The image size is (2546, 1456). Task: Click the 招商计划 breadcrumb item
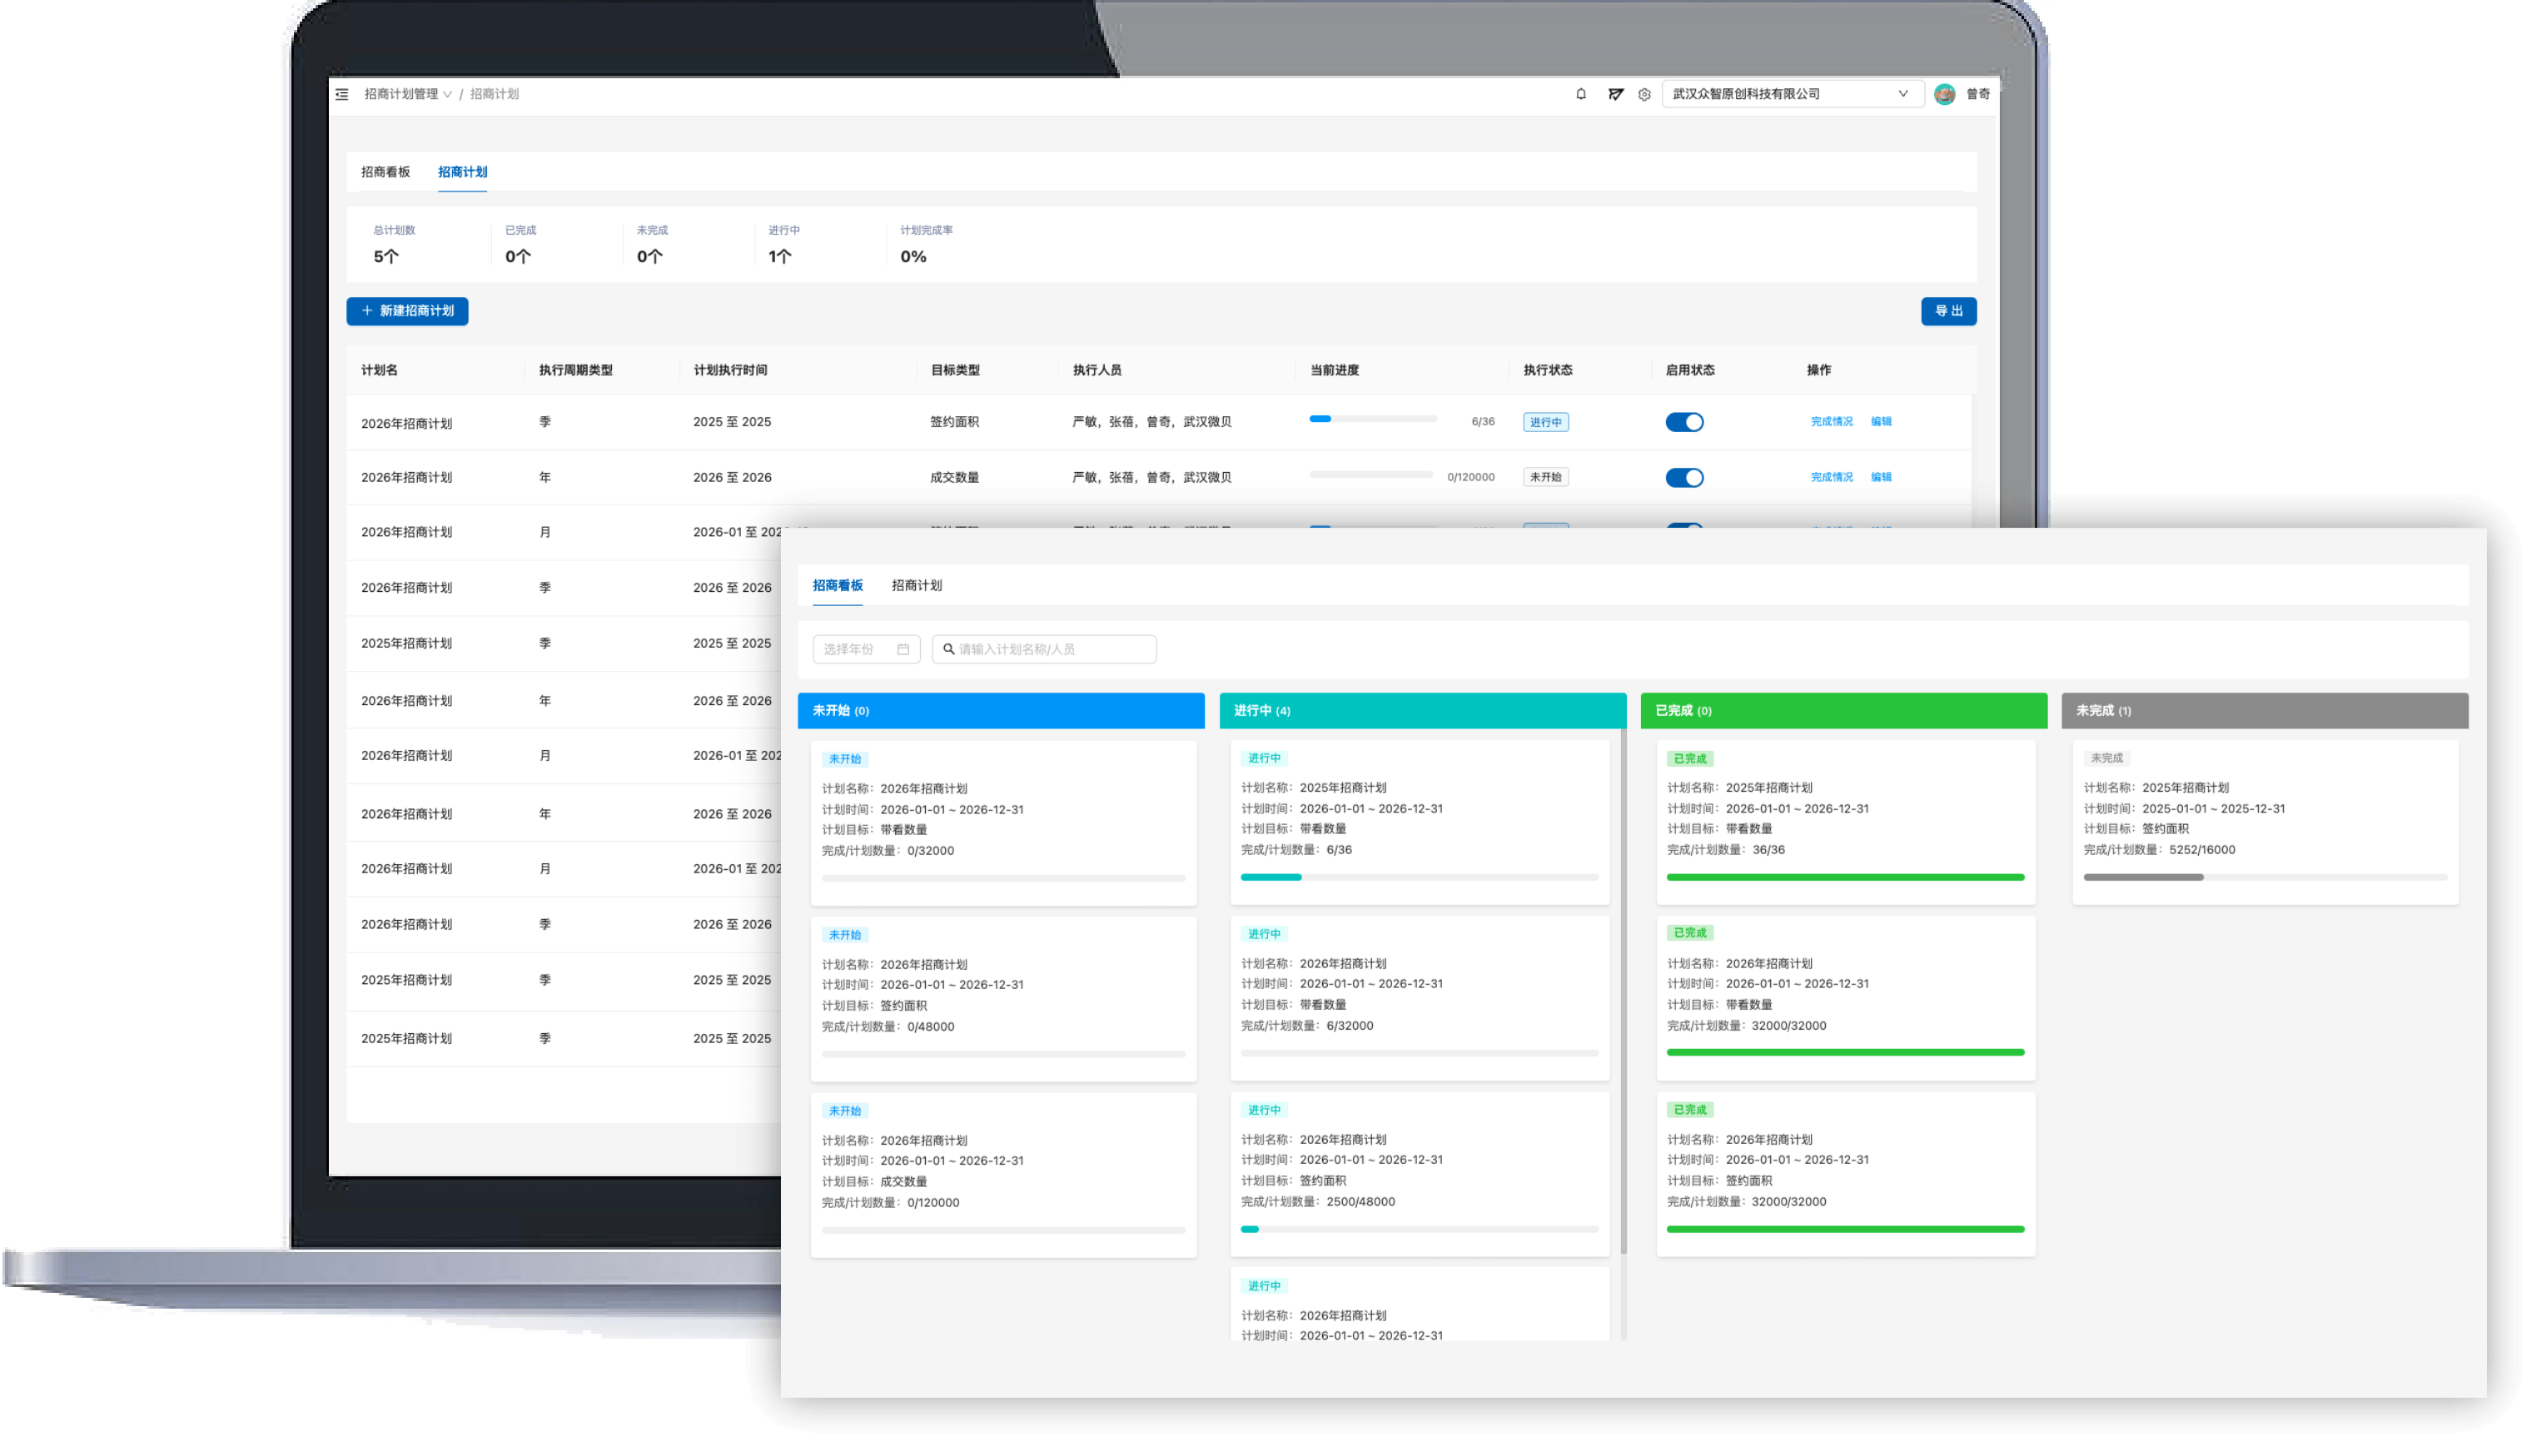(x=494, y=94)
